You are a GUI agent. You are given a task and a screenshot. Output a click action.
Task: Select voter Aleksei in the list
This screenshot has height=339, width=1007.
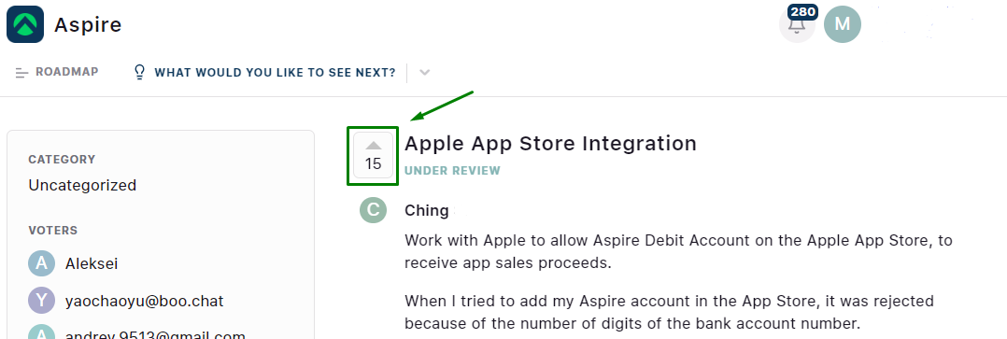pos(92,264)
